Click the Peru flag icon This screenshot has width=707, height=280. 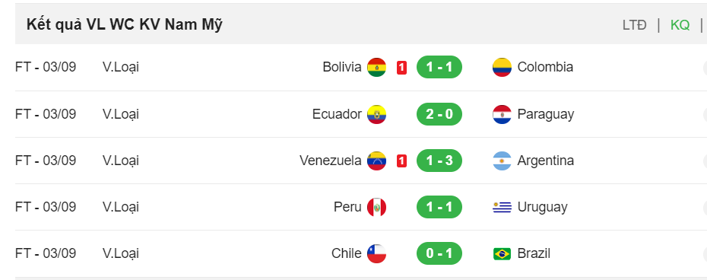point(376,207)
